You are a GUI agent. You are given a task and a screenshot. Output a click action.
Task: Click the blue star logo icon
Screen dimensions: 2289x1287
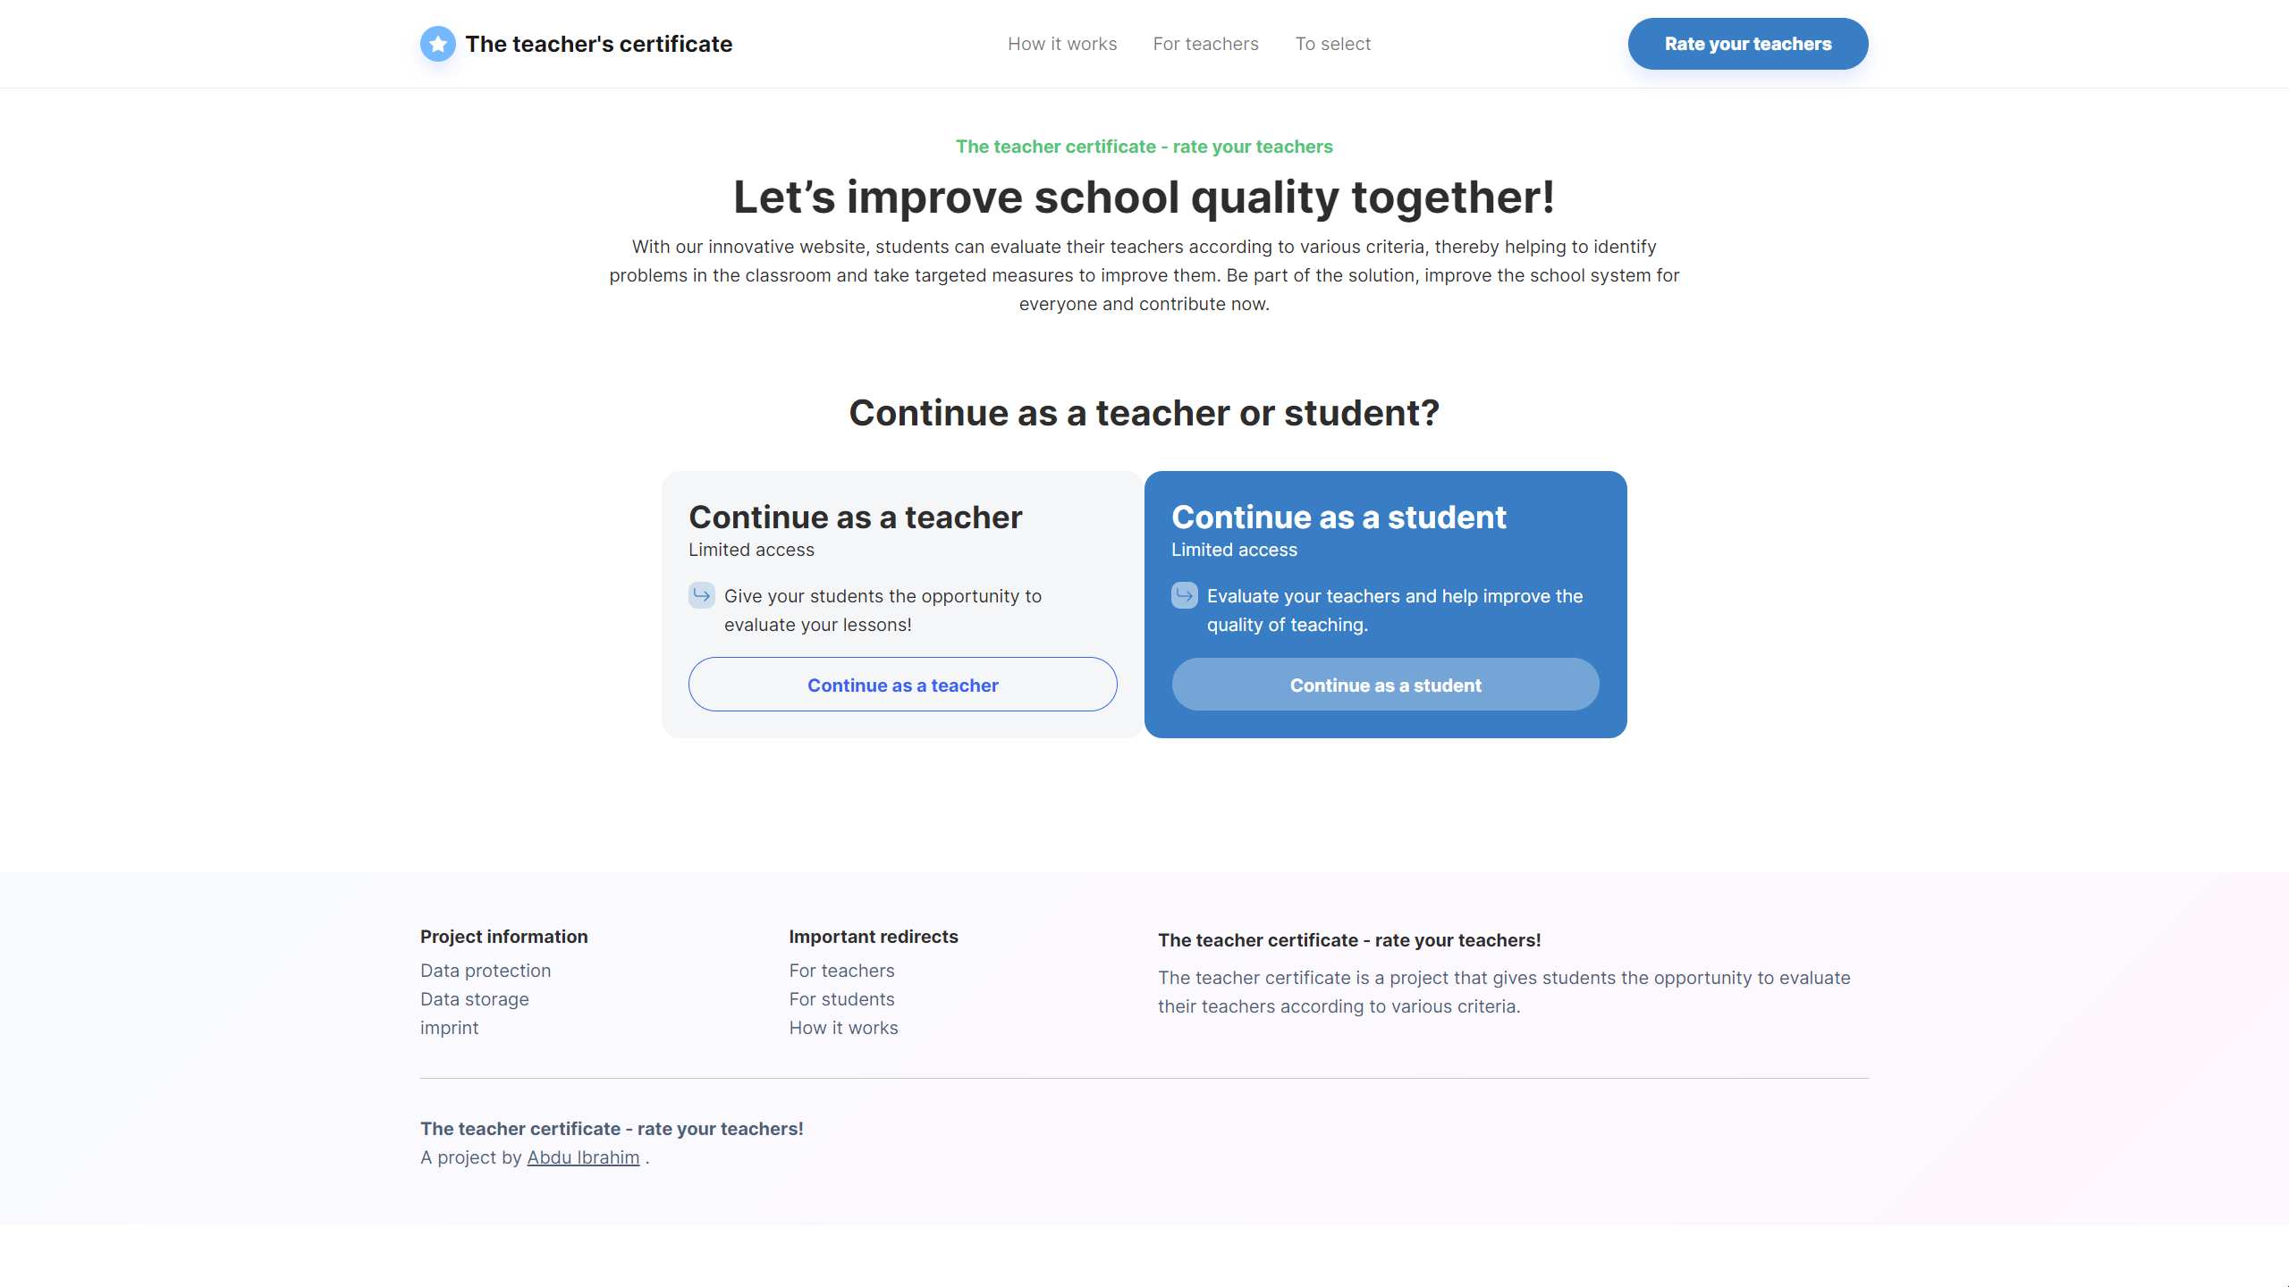tap(437, 44)
